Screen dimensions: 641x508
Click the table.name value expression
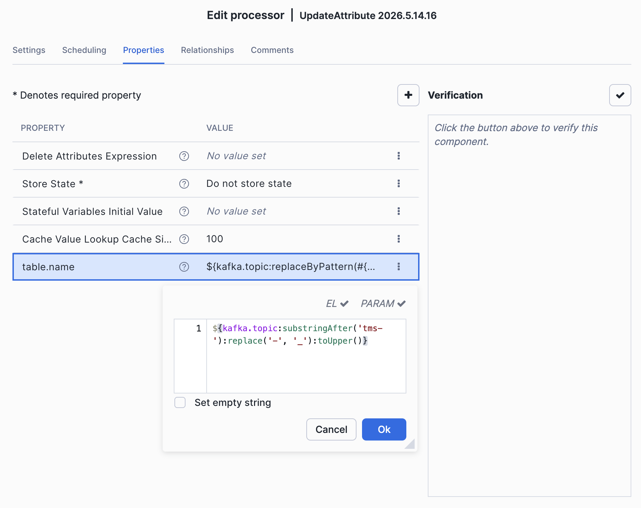(x=290, y=266)
